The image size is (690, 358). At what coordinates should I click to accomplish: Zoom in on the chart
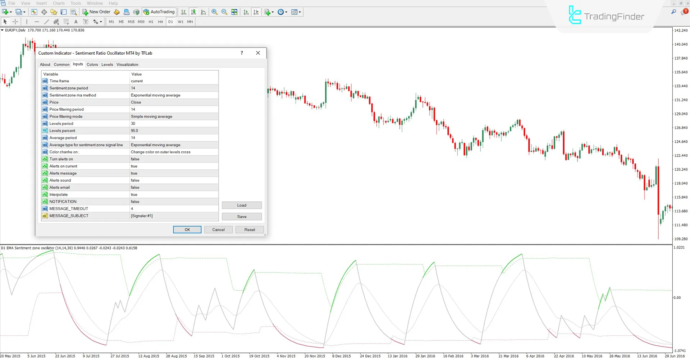pos(215,12)
